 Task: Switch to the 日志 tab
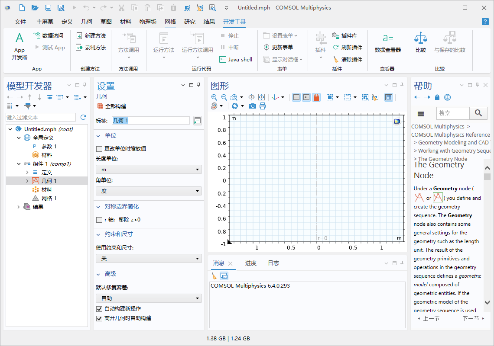click(273, 263)
